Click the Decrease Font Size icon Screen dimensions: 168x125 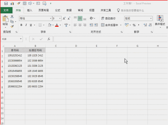(69, 18)
